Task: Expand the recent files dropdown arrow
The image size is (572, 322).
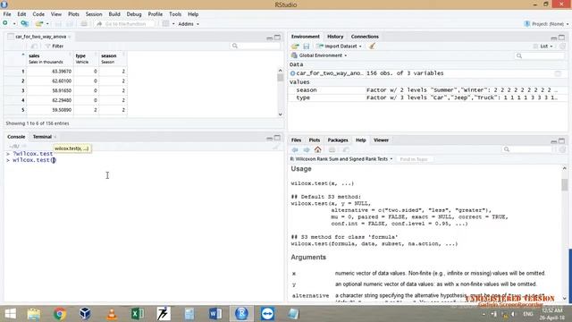Action: 47,24
